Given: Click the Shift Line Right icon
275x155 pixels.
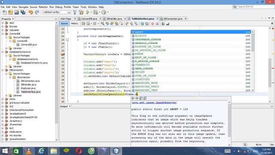Looking at the screenshot, I should tap(147, 24).
